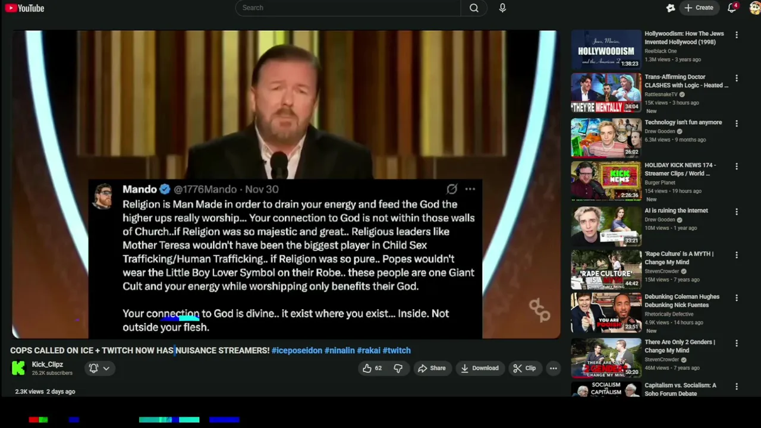The height and width of the screenshot is (428, 761).
Task: Focus the Search input field
Action: (x=348, y=8)
